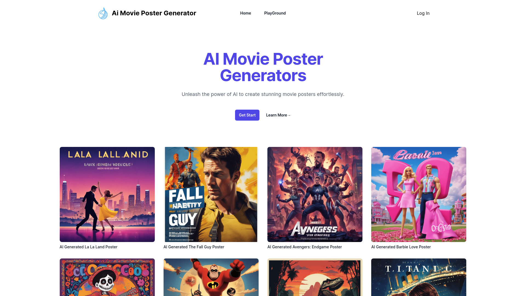Click the AI Generated Fall Guy label
Image resolution: width=526 pixels, height=296 pixels.
pyautogui.click(x=194, y=247)
